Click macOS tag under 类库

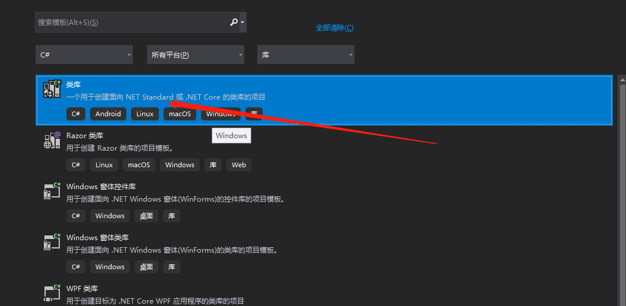tap(180, 114)
